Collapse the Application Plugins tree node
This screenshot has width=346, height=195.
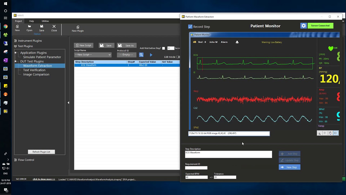[x=15, y=53]
